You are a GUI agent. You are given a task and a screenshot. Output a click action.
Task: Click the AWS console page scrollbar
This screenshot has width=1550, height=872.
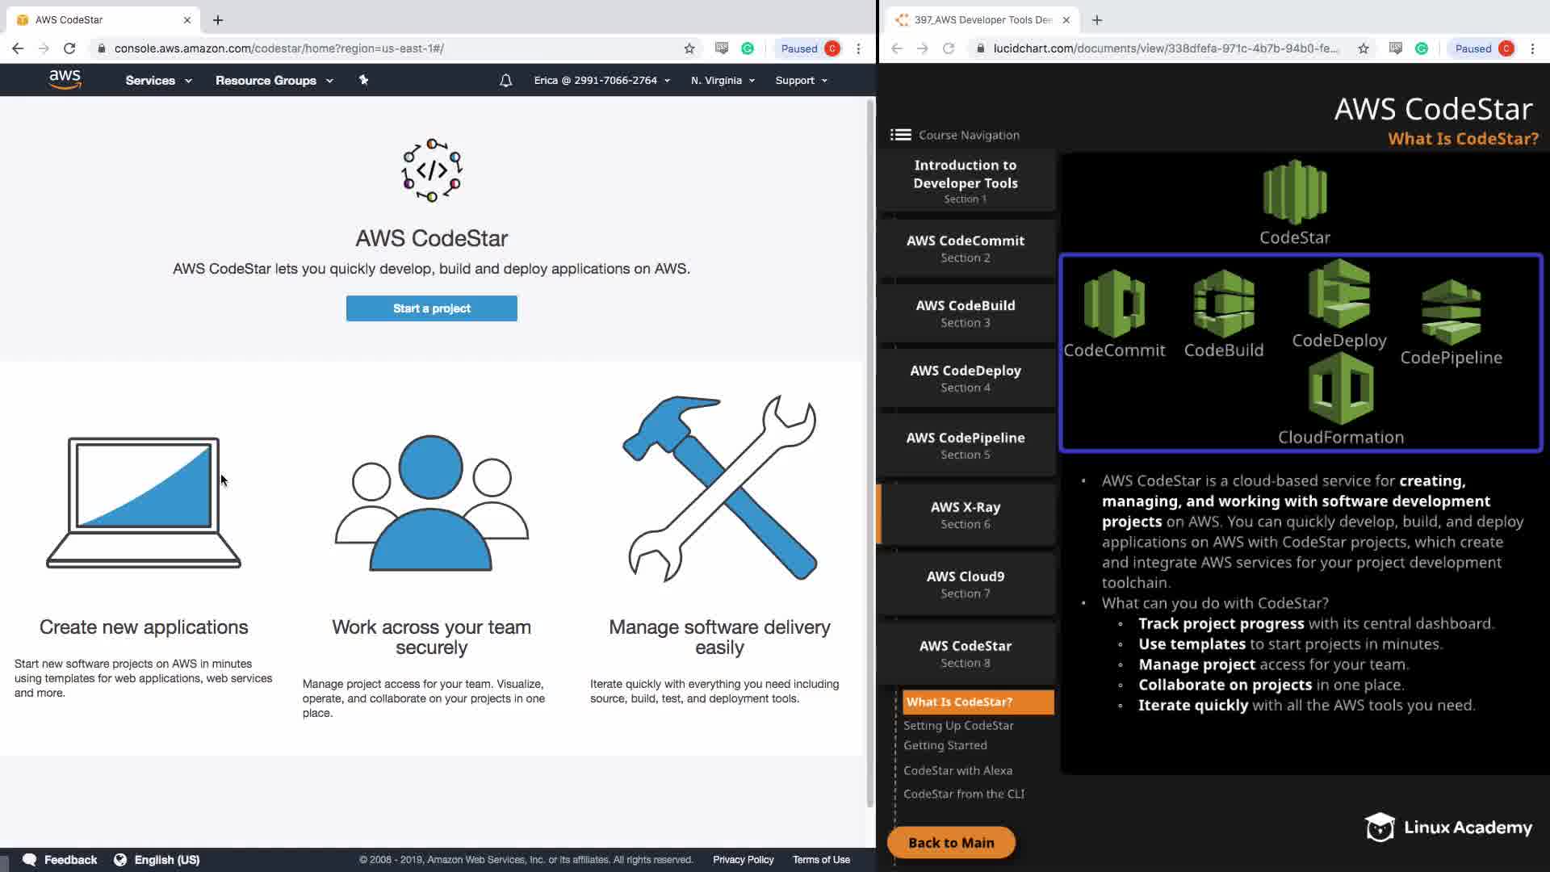(870, 452)
